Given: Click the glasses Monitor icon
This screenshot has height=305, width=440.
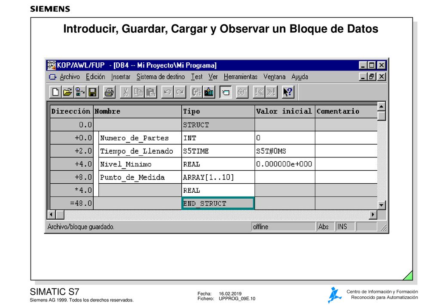Looking at the screenshot, I should pos(242,92).
